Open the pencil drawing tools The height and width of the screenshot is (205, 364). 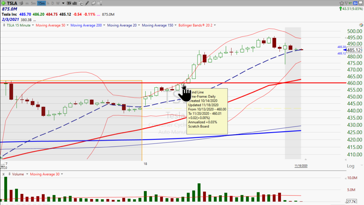point(87,3)
